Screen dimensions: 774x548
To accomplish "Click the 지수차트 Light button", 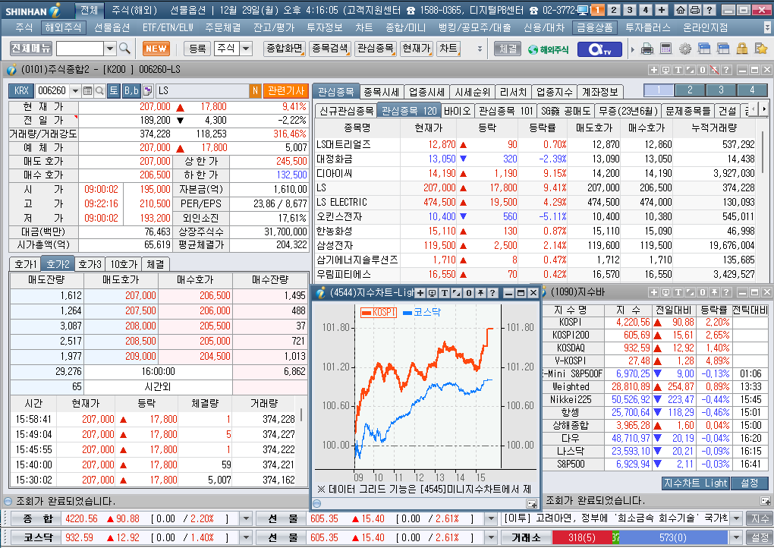I will coord(695,483).
